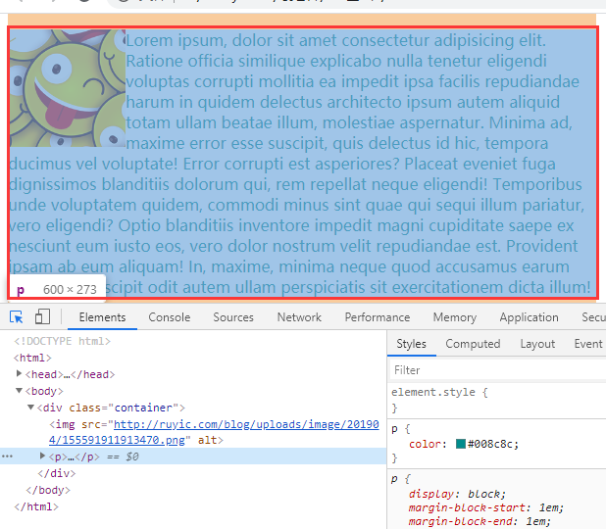606x529 pixels.
Task: Open the Performance panel tab
Action: [x=378, y=317]
